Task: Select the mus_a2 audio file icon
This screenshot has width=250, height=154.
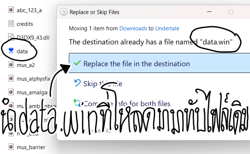Action: [11, 65]
